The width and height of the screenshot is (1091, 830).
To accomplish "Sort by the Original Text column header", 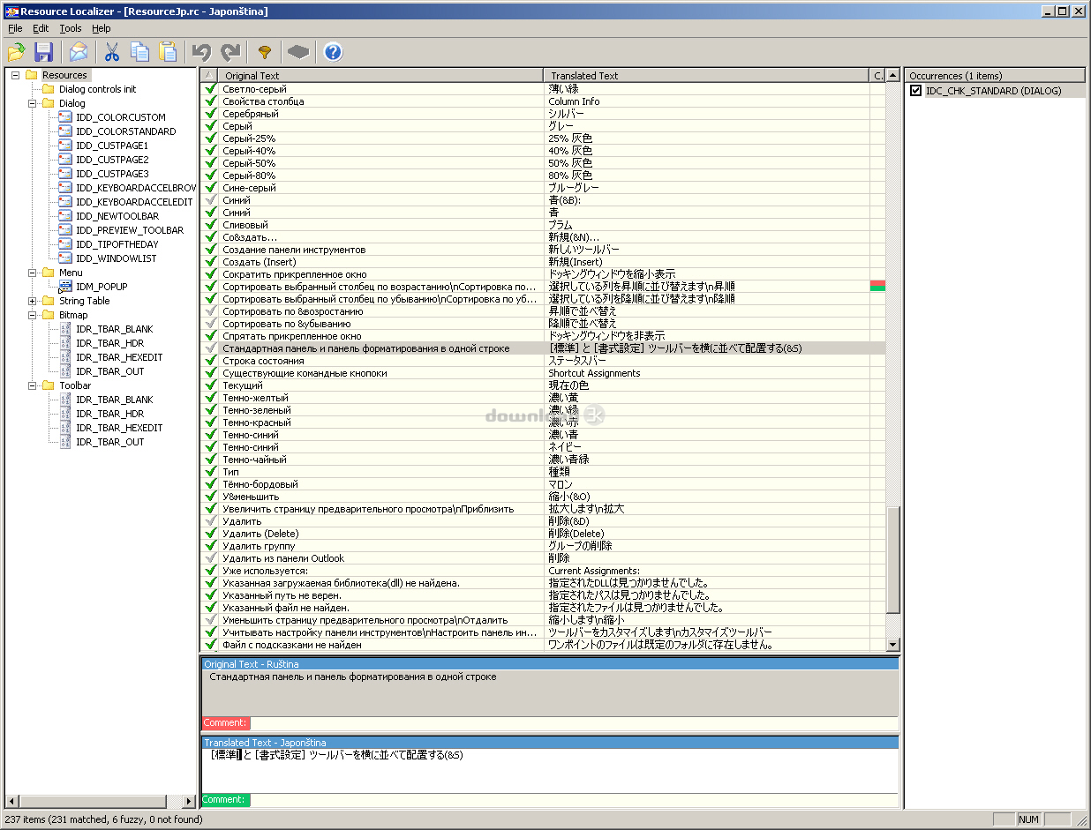I will (x=380, y=76).
